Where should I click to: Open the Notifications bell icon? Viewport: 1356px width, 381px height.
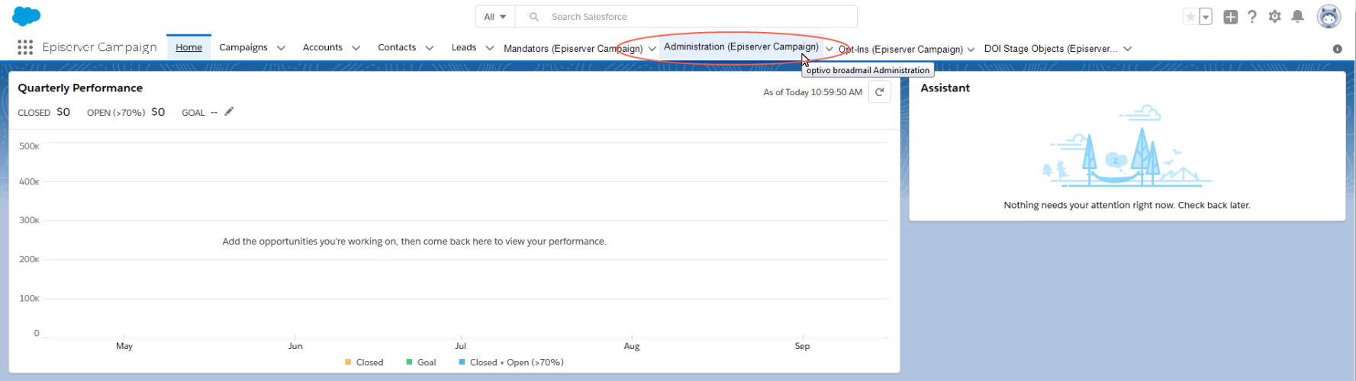click(x=1297, y=17)
